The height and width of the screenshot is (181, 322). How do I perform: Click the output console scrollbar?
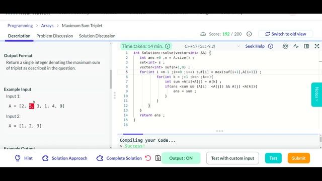(x=320, y=139)
